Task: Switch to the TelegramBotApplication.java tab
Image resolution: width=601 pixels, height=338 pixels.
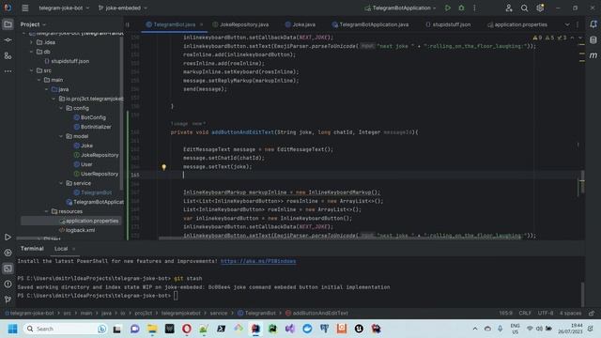Action: (370, 24)
